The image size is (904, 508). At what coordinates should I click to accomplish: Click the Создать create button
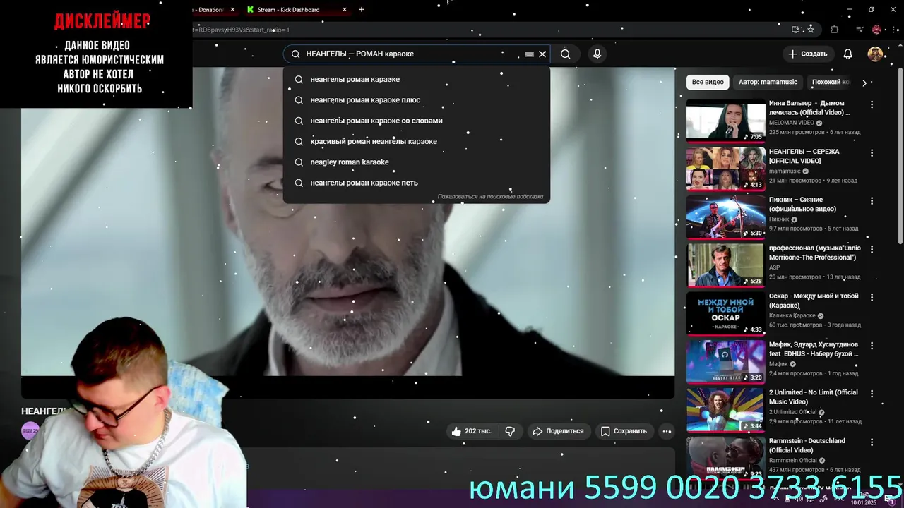point(807,54)
